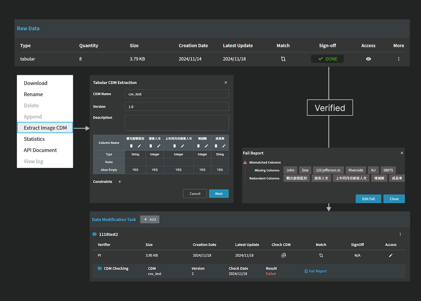Click the CDM Name input field
This screenshot has height=301, width=421.
pyautogui.click(x=176, y=94)
